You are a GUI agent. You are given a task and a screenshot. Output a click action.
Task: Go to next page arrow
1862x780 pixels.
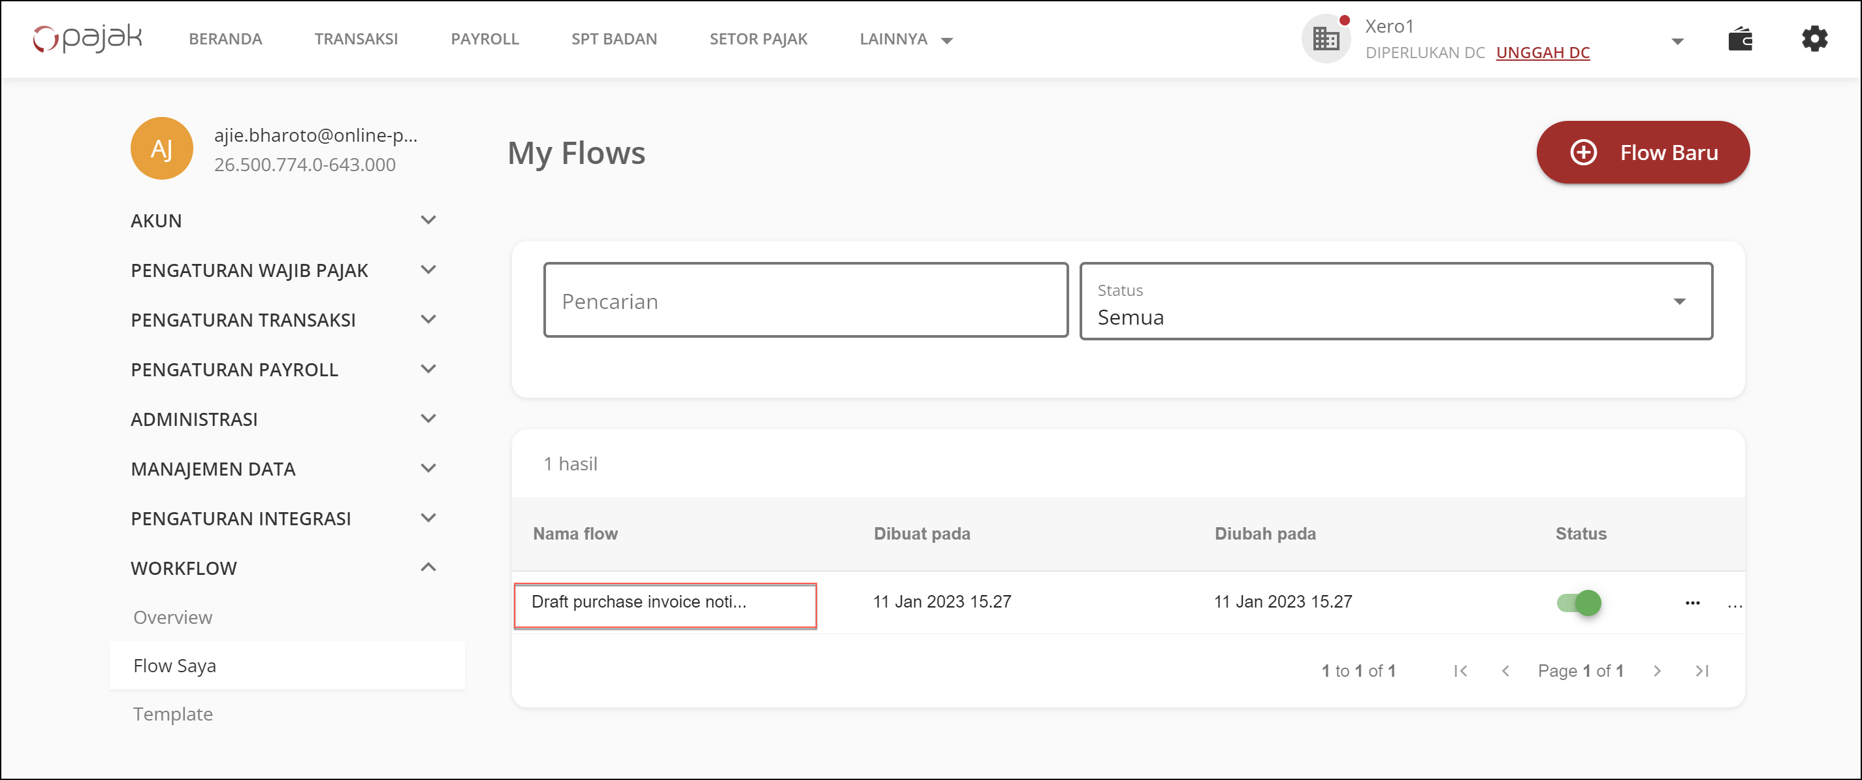tap(1657, 671)
